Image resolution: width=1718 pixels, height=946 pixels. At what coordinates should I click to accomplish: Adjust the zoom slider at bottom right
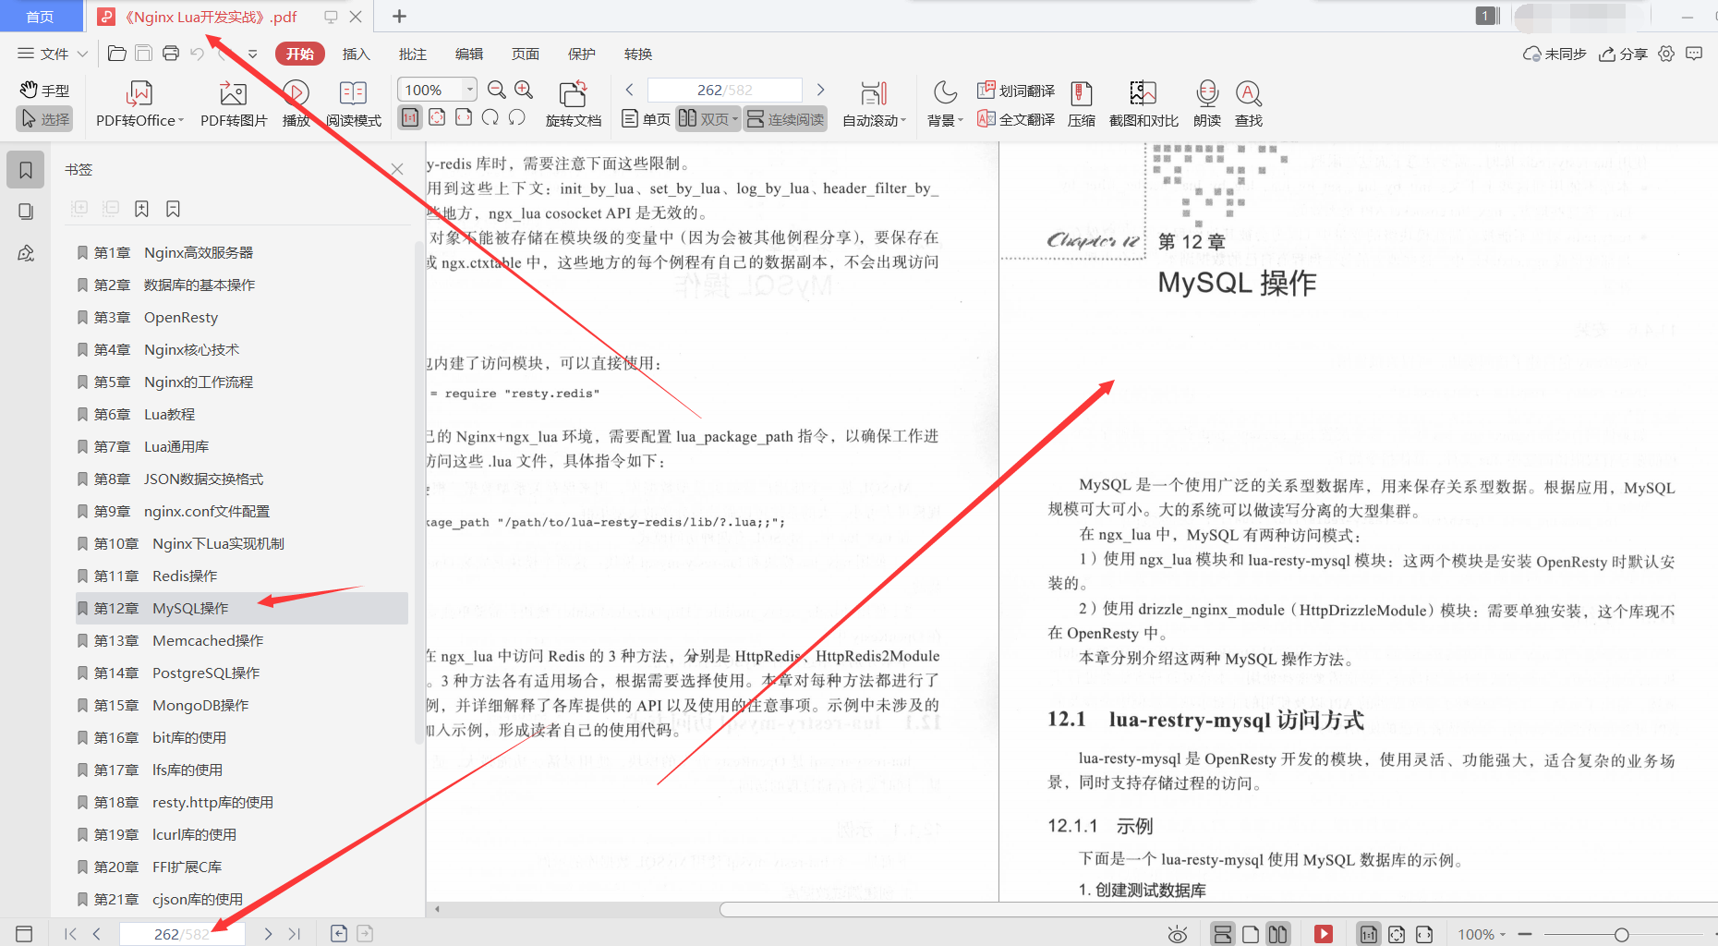(x=1622, y=933)
